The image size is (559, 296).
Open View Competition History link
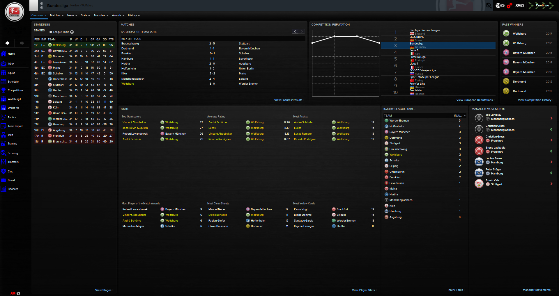[x=535, y=100]
